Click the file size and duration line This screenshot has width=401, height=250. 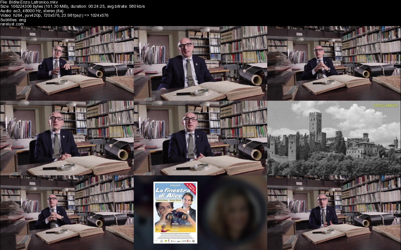tap(72, 6)
